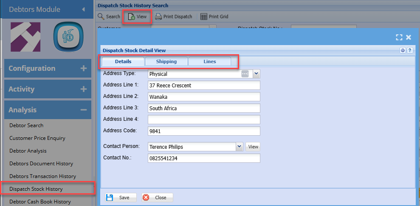This screenshot has height=206, width=420.
Task: Click the Save button
Action: click(x=121, y=198)
